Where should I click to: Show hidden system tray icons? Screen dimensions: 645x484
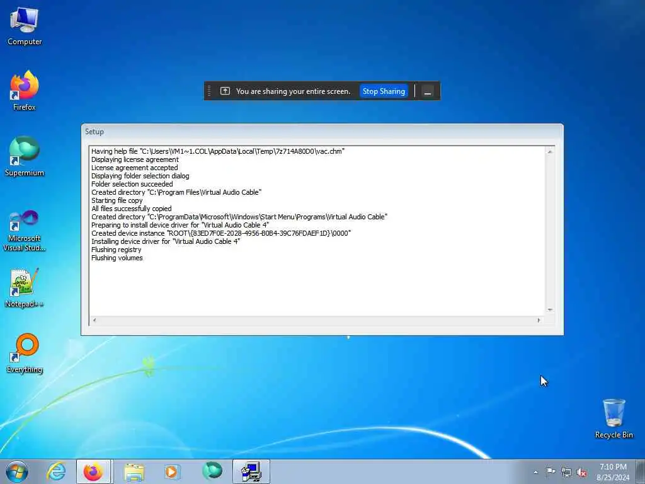click(535, 472)
